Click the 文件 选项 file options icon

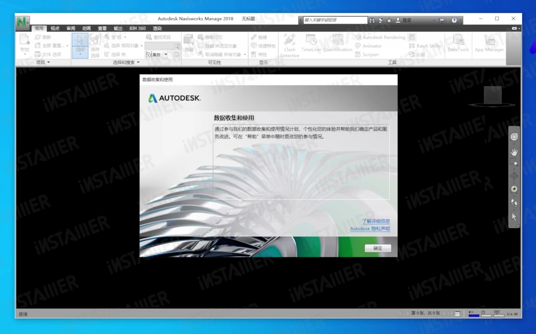coord(38,55)
